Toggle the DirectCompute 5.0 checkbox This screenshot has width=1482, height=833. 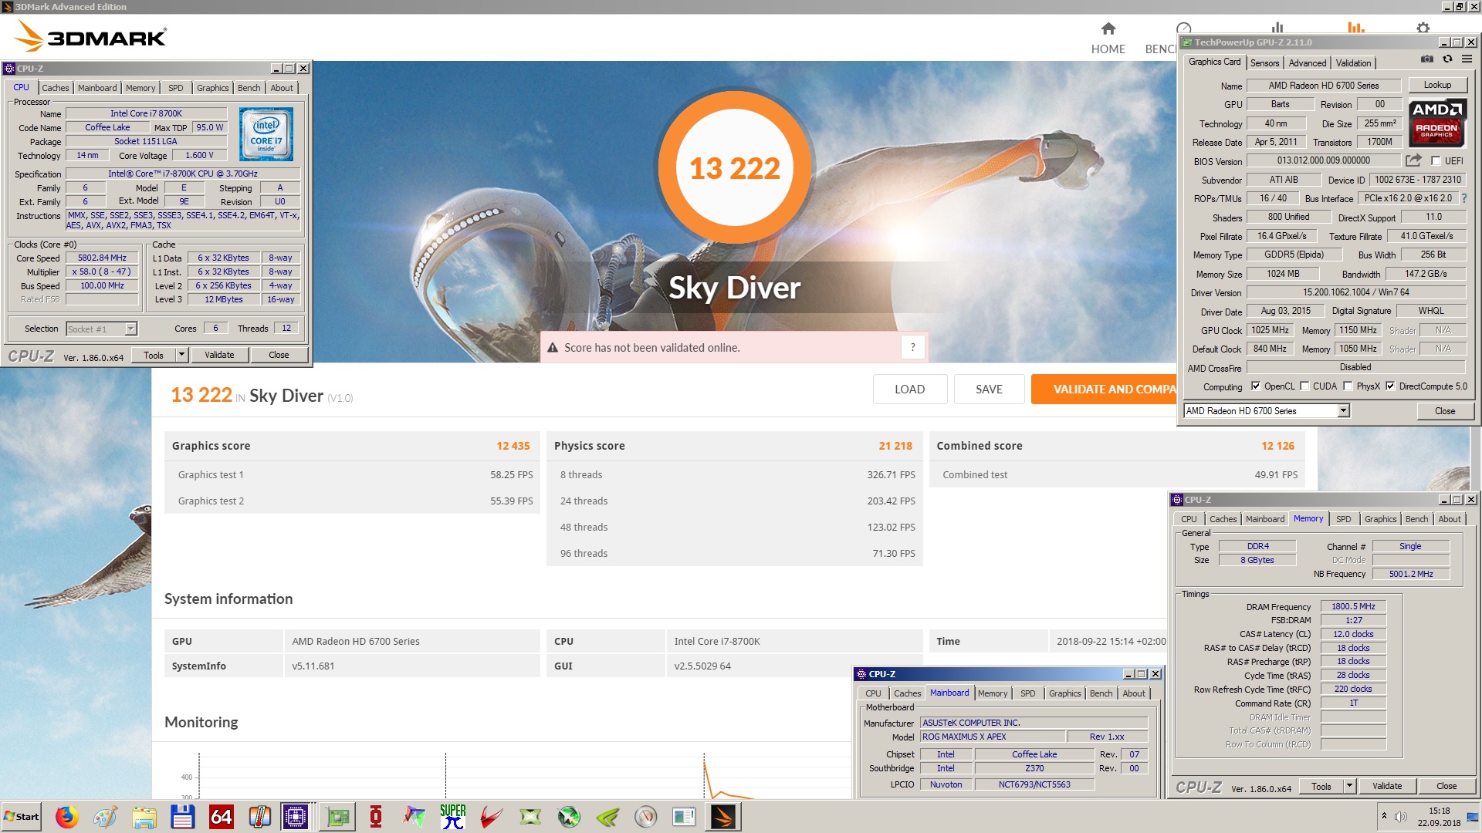click(1390, 386)
